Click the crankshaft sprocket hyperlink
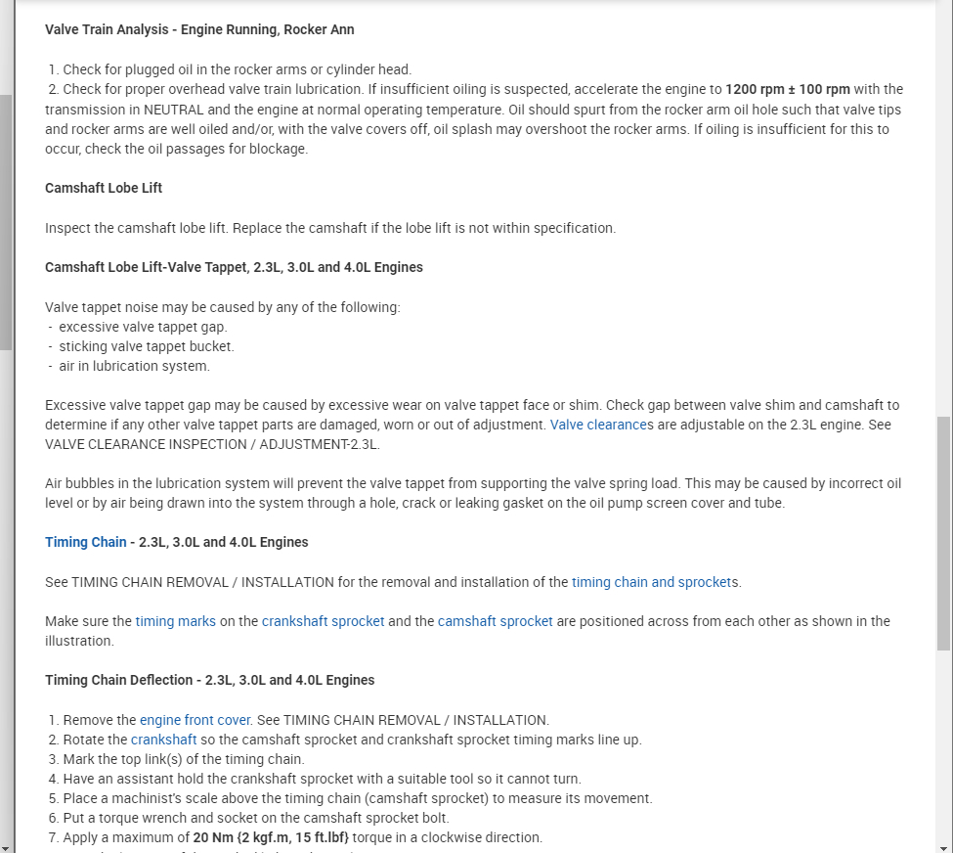Screen dimensions: 953x853 click(323, 621)
